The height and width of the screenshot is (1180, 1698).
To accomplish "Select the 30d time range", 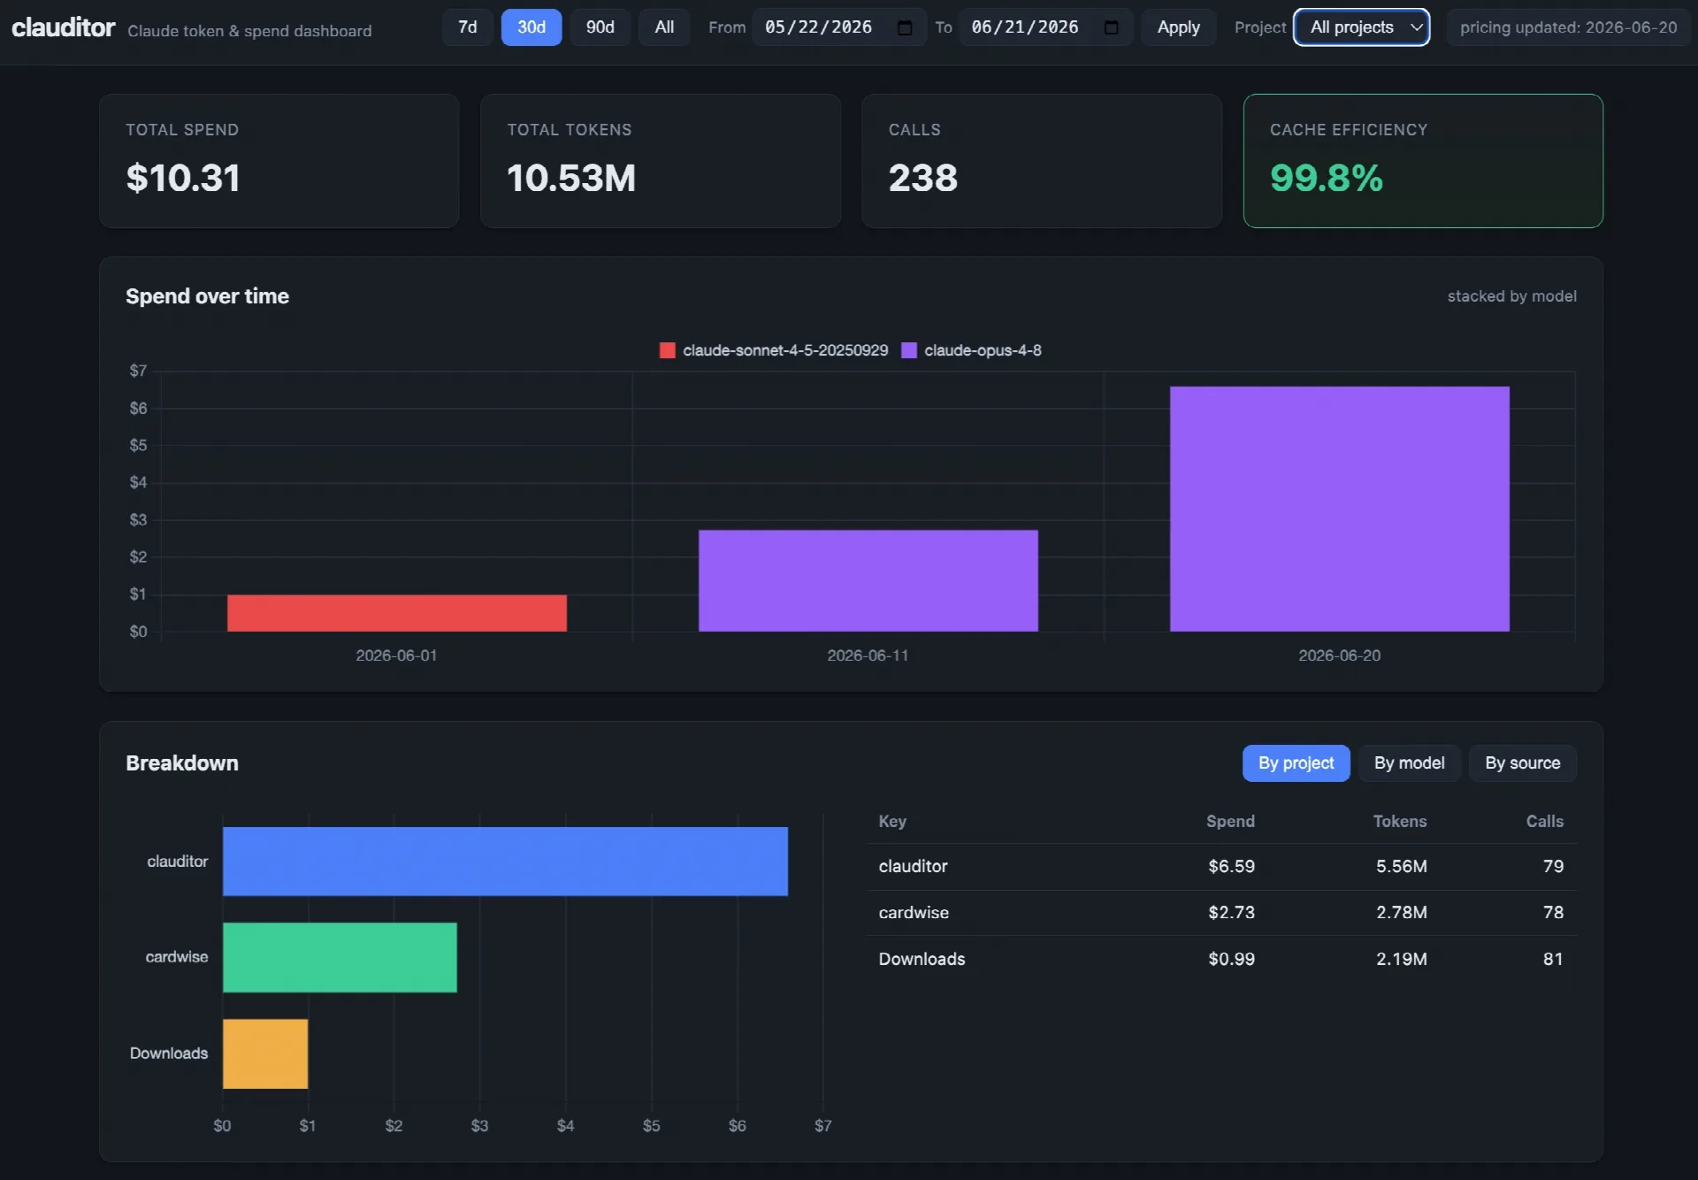I will pos(532,27).
